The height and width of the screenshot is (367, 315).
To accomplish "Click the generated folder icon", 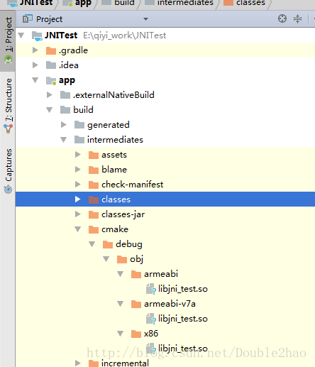I will coord(79,125).
